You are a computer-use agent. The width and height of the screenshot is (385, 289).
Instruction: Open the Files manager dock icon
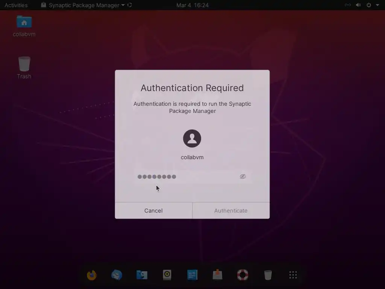[142, 275]
